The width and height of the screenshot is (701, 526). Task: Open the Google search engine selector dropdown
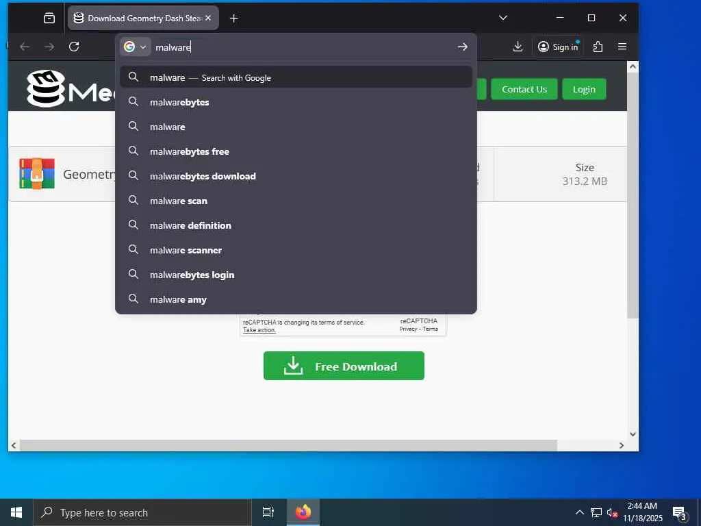tap(135, 47)
